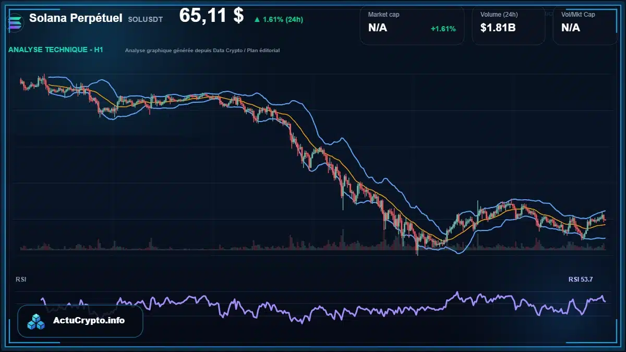Click the 65,11 $ price value

(211, 16)
